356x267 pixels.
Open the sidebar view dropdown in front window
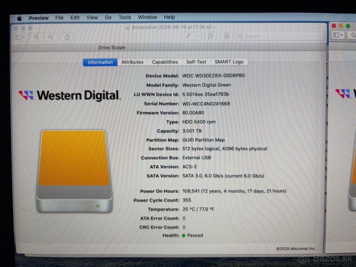point(20,37)
